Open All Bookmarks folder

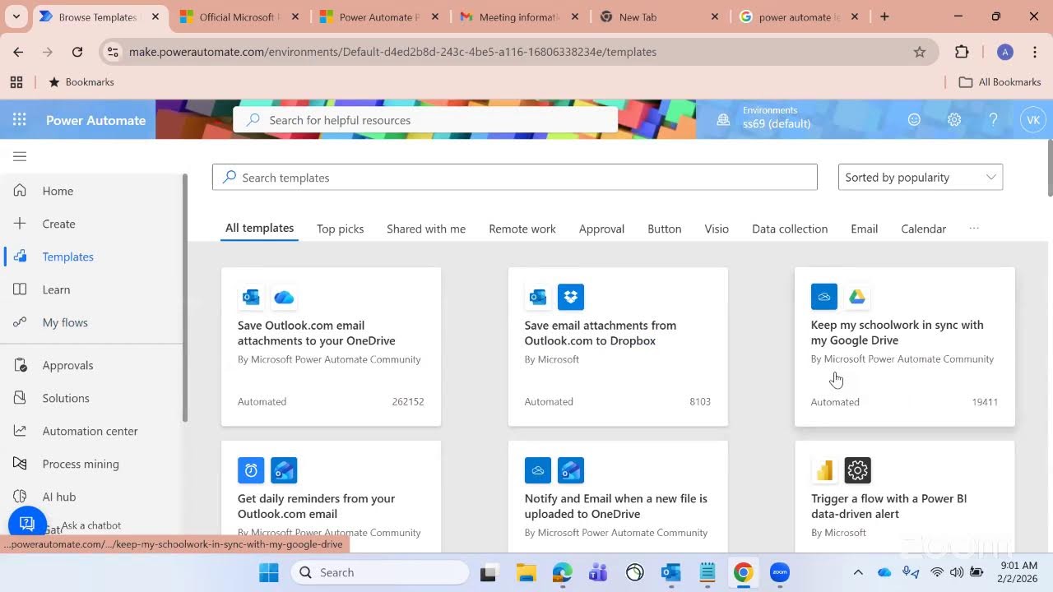(x=1000, y=82)
